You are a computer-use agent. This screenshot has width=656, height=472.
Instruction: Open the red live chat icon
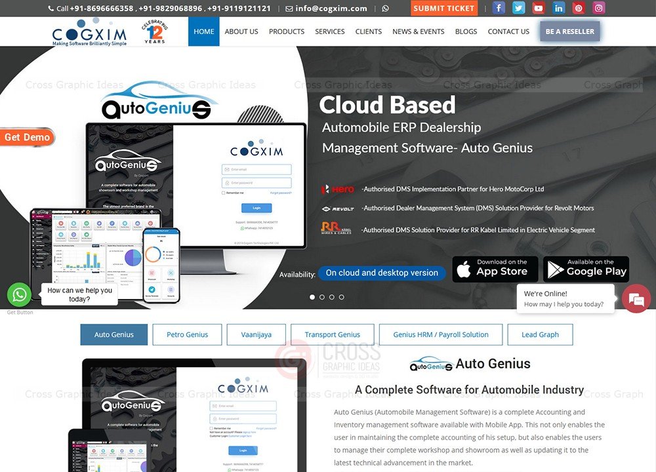pos(636,299)
